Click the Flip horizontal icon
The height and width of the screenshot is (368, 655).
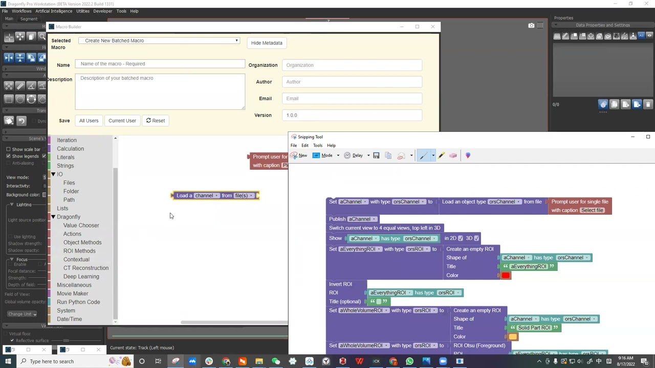[x=9, y=58]
